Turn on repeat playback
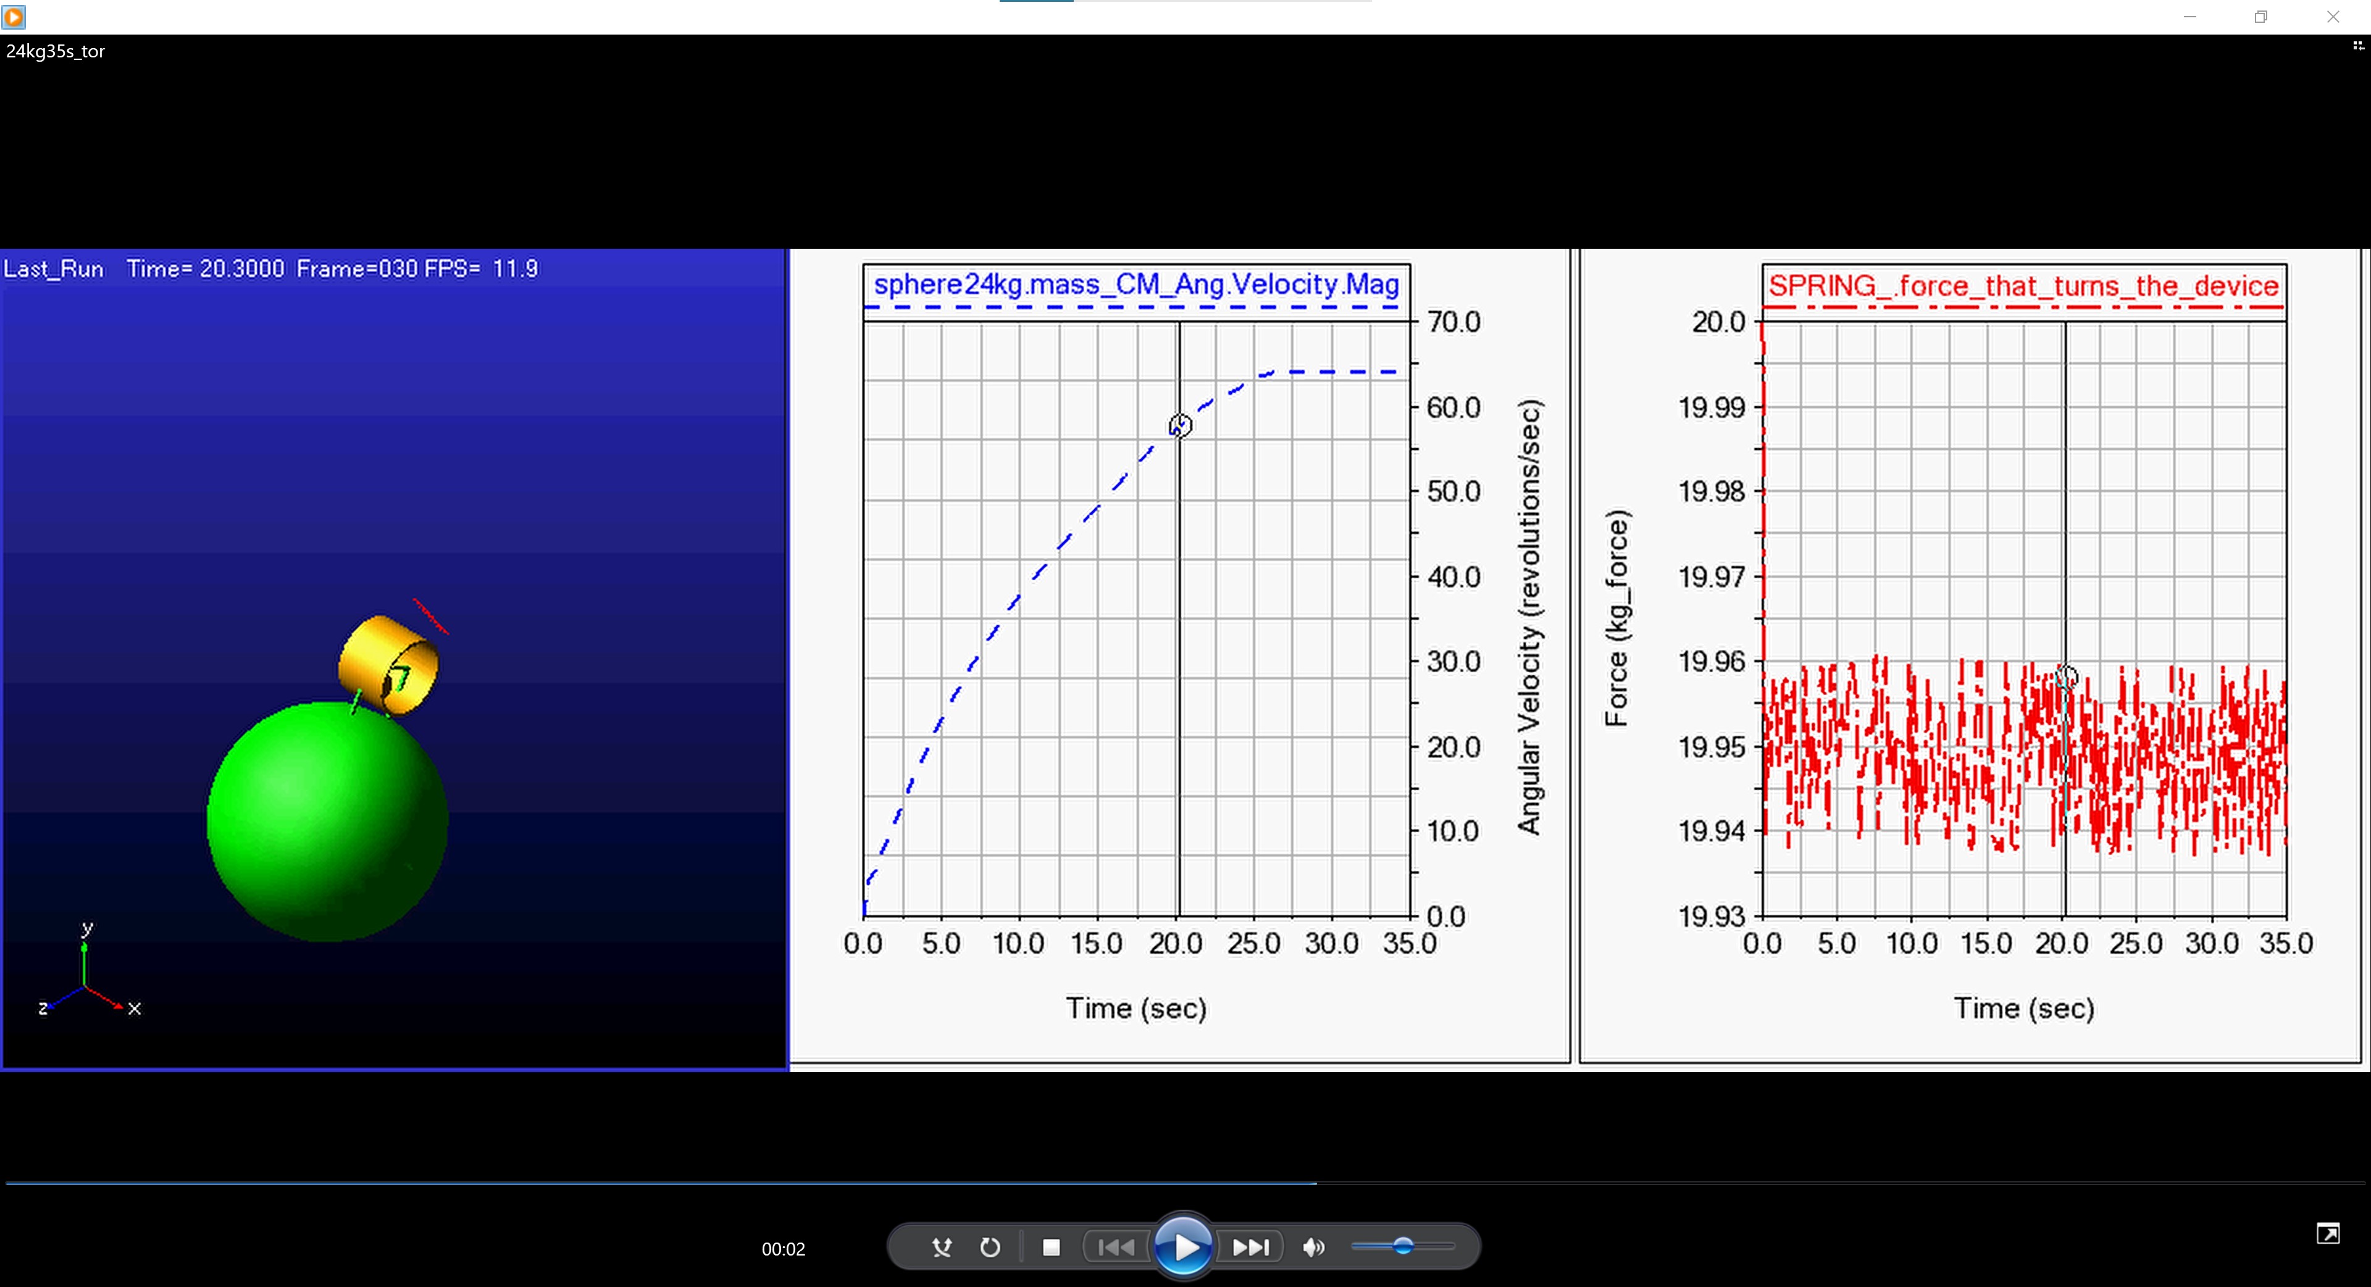This screenshot has height=1287, width=2371. point(990,1247)
